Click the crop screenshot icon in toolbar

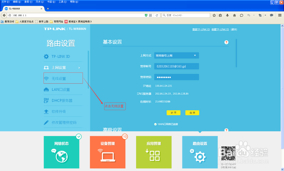[x=260, y=15]
